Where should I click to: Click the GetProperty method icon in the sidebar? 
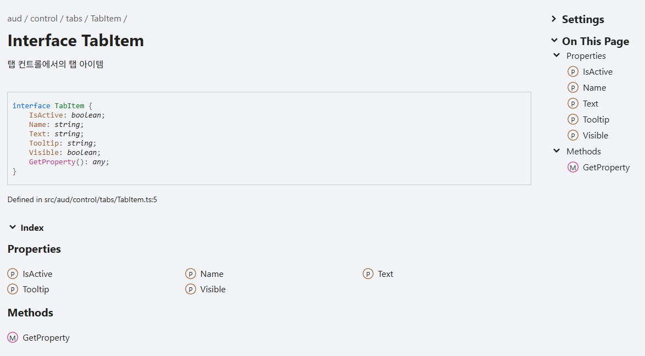(x=573, y=168)
